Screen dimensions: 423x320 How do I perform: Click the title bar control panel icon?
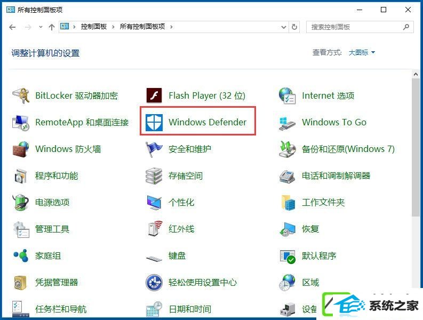[11, 10]
